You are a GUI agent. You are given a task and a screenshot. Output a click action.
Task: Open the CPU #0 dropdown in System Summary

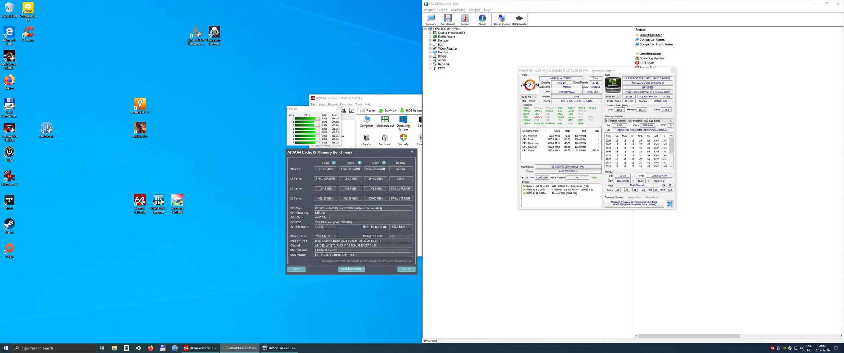tap(529, 97)
